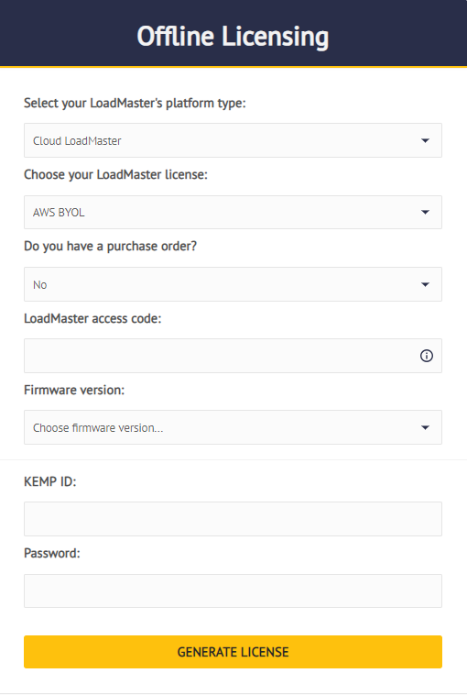Expand the platform type dropdown arrow
Viewport: 467px width, 695px height.
[x=425, y=140]
